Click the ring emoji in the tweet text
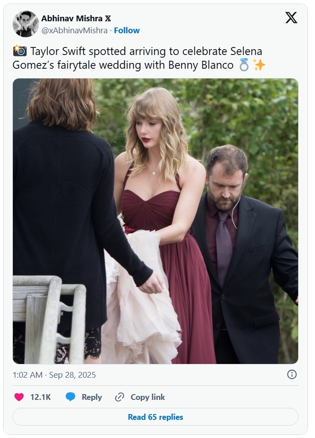This screenshot has width=315, height=438. coord(244,65)
